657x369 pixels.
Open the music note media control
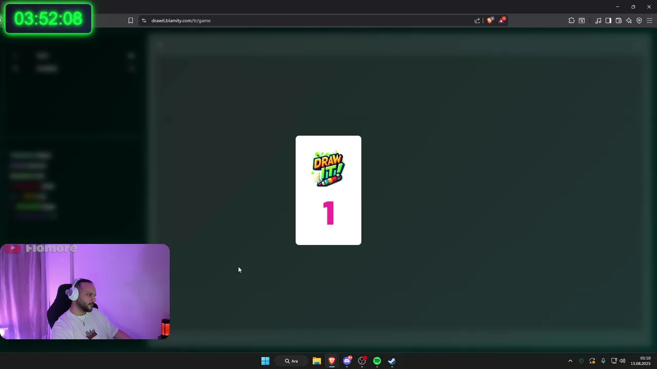tap(598, 20)
